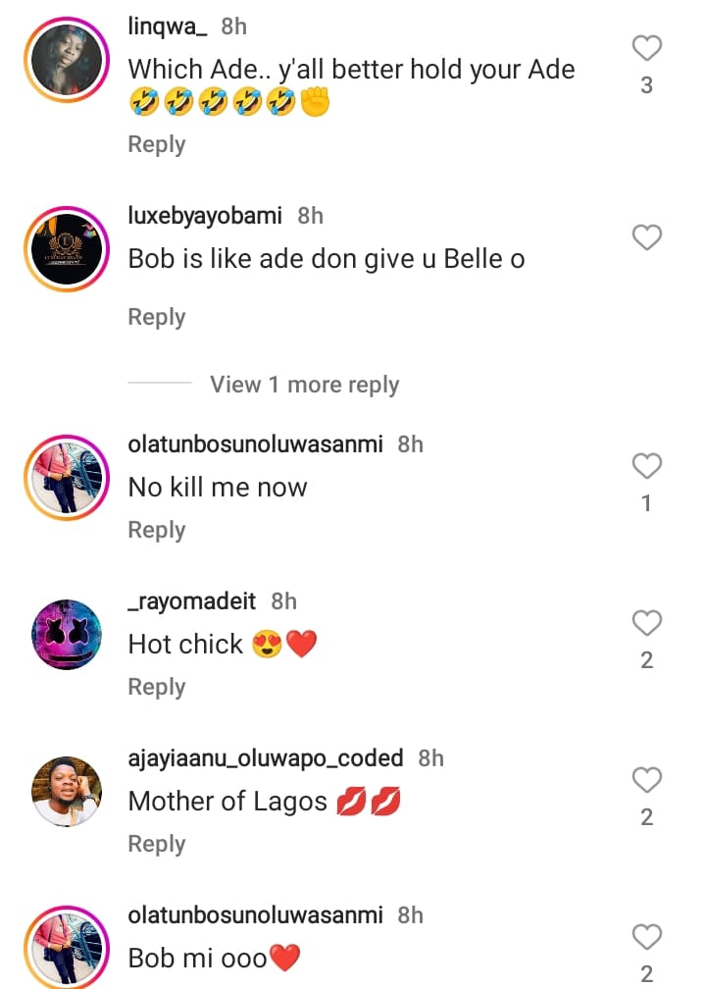Reply to linqwa_'s comment
Image resolution: width=706 pixels, height=989 pixels.
(x=157, y=144)
